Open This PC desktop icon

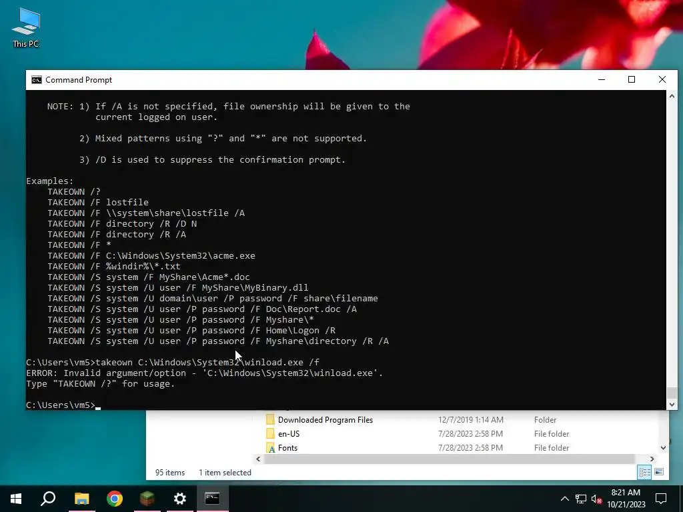coord(26,28)
